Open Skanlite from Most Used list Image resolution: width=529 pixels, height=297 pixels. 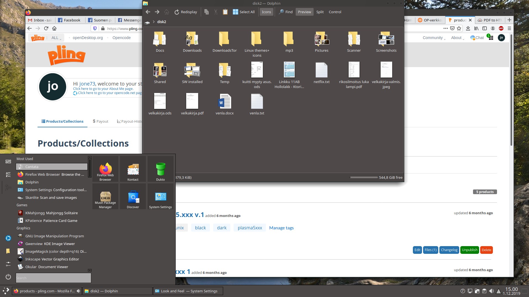pos(52,197)
